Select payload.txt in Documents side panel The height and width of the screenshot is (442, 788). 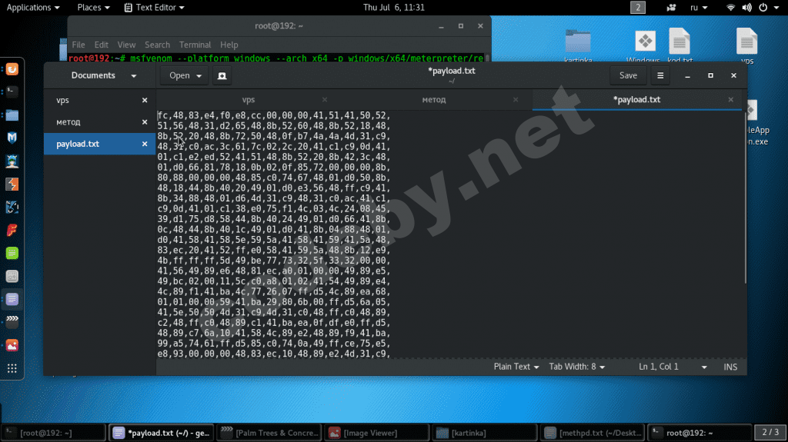[x=99, y=145]
